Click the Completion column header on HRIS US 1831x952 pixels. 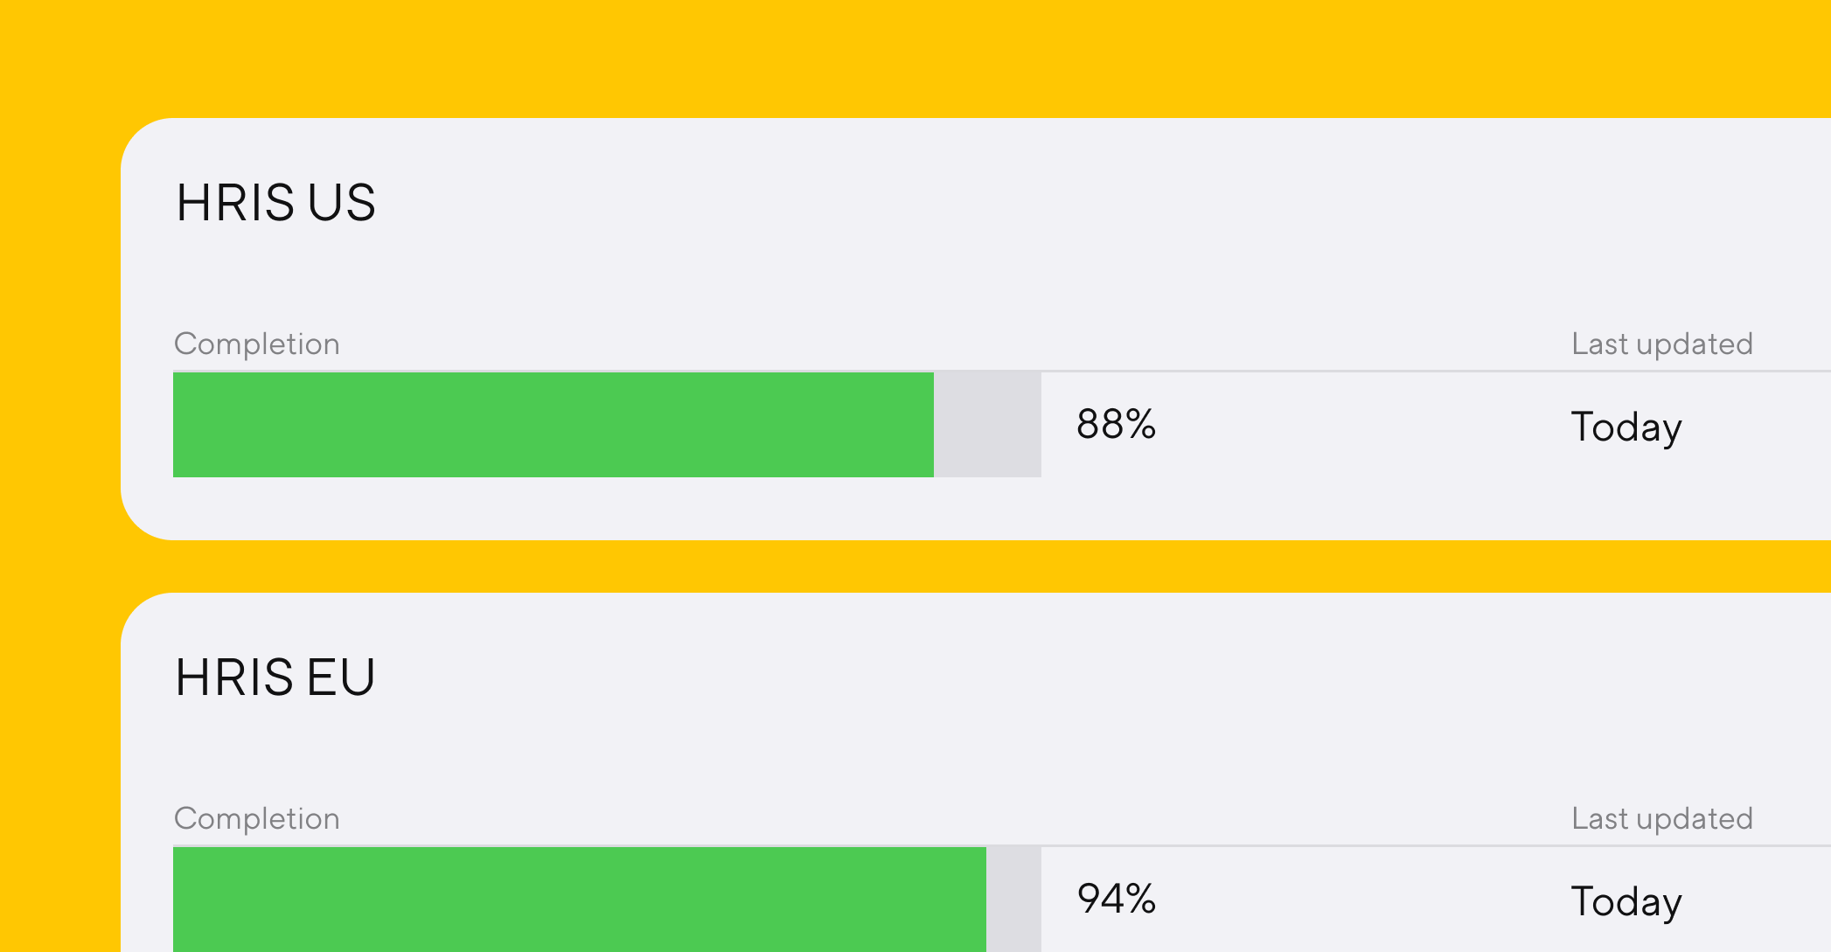click(257, 343)
